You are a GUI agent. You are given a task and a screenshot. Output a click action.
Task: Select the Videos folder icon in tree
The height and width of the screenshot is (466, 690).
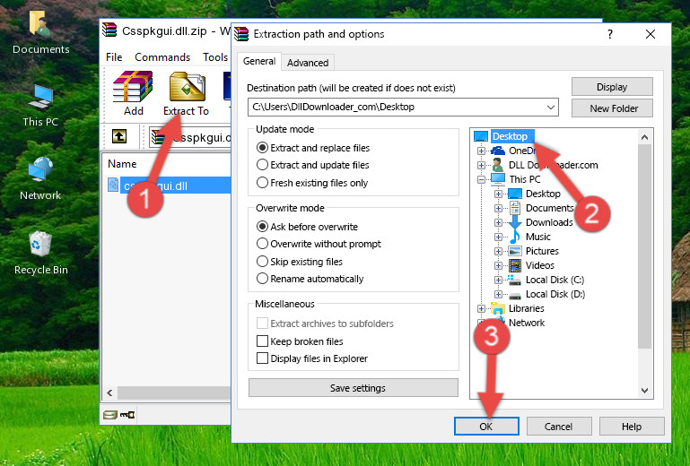click(514, 265)
